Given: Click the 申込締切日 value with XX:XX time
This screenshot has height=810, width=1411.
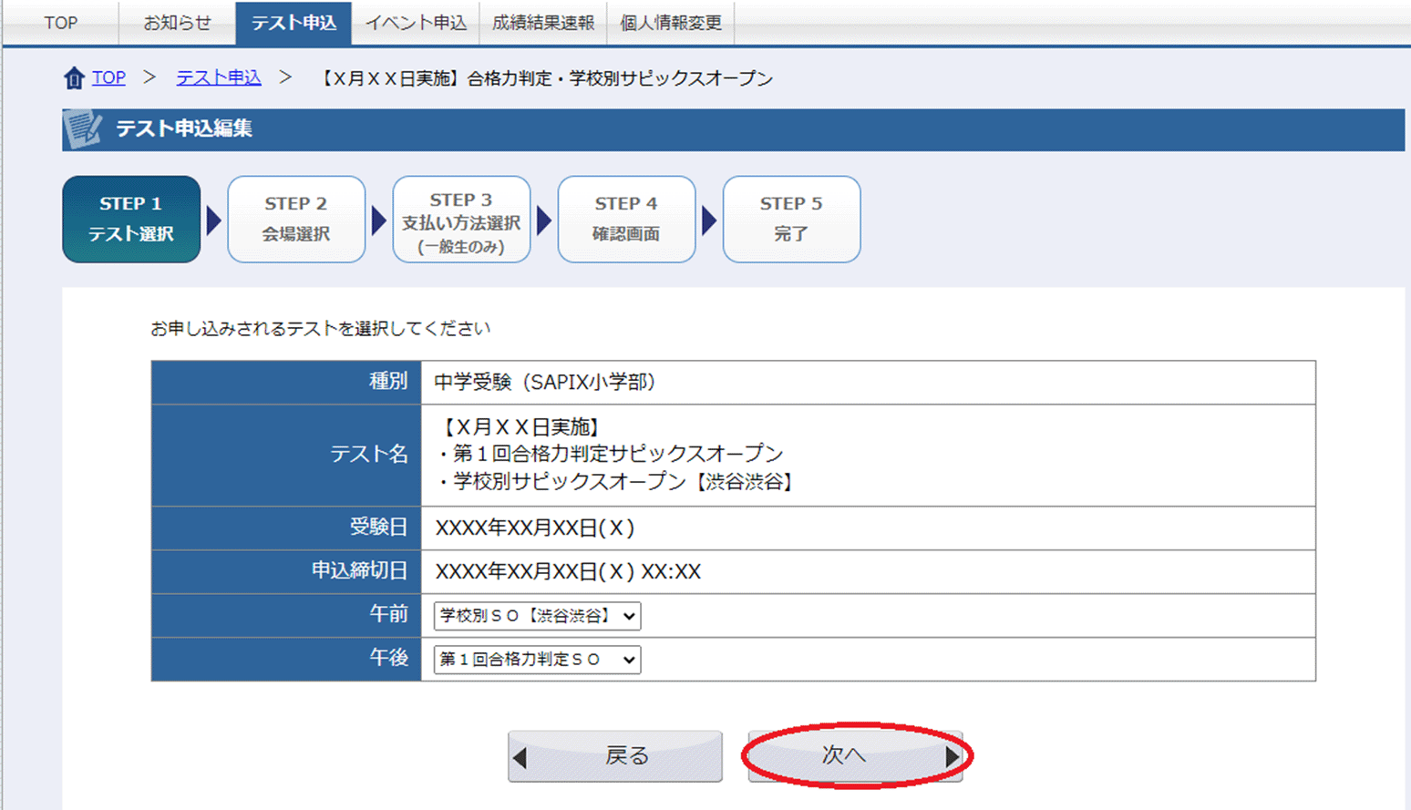Looking at the screenshot, I should point(568,572).
